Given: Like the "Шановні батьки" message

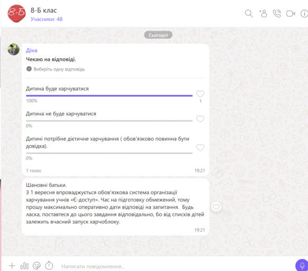Looking at the screenshot, I should tap(216, 207).
